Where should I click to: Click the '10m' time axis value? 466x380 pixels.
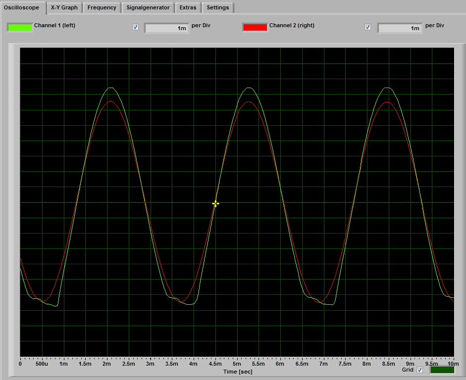tap(453, 364)
